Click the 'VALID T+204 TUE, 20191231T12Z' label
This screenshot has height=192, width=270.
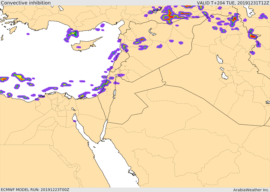(233, 3)
